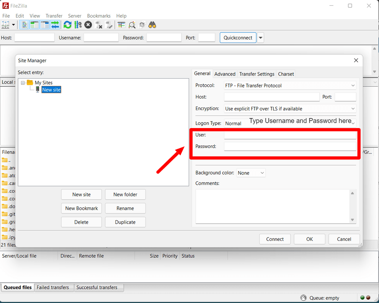Expand the Protocol dropdown

click(290, 86)
